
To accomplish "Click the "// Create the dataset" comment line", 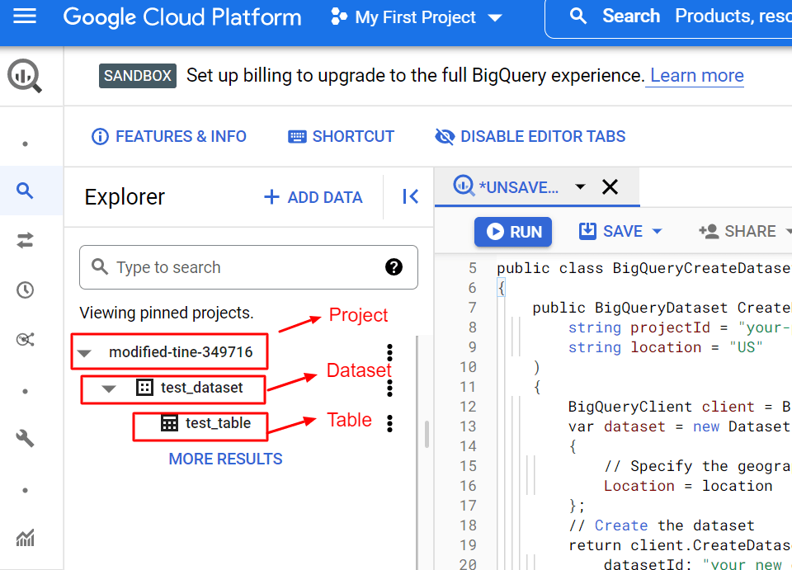I will tap(661, 525).
